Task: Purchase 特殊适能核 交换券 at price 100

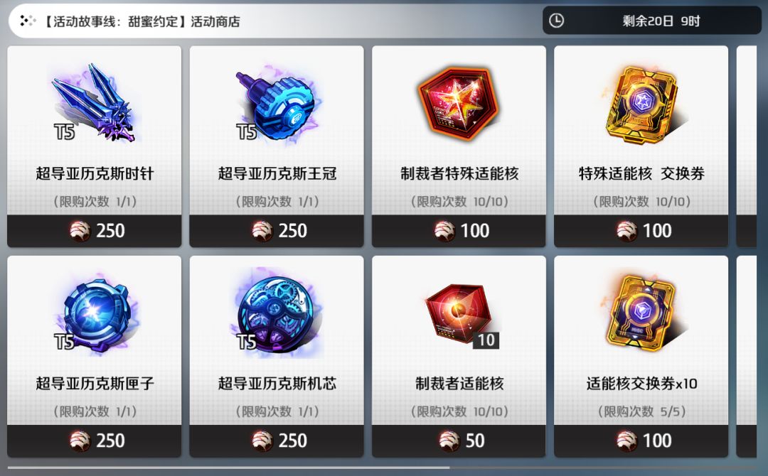Action: (641, 230)
